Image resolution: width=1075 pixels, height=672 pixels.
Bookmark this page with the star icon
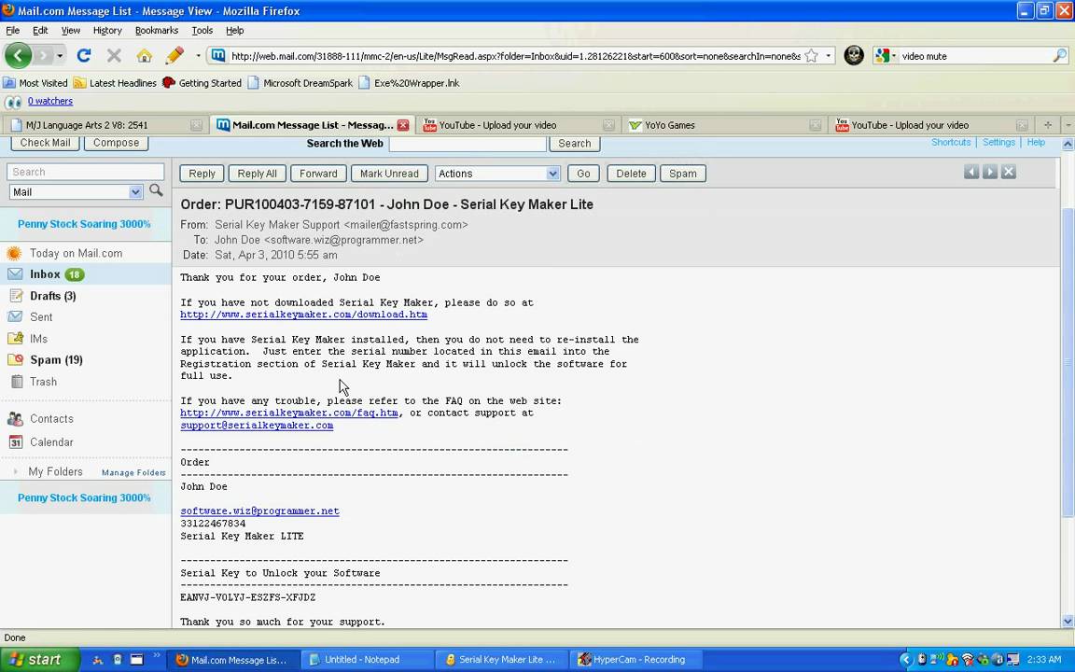[x=811, y=56]
